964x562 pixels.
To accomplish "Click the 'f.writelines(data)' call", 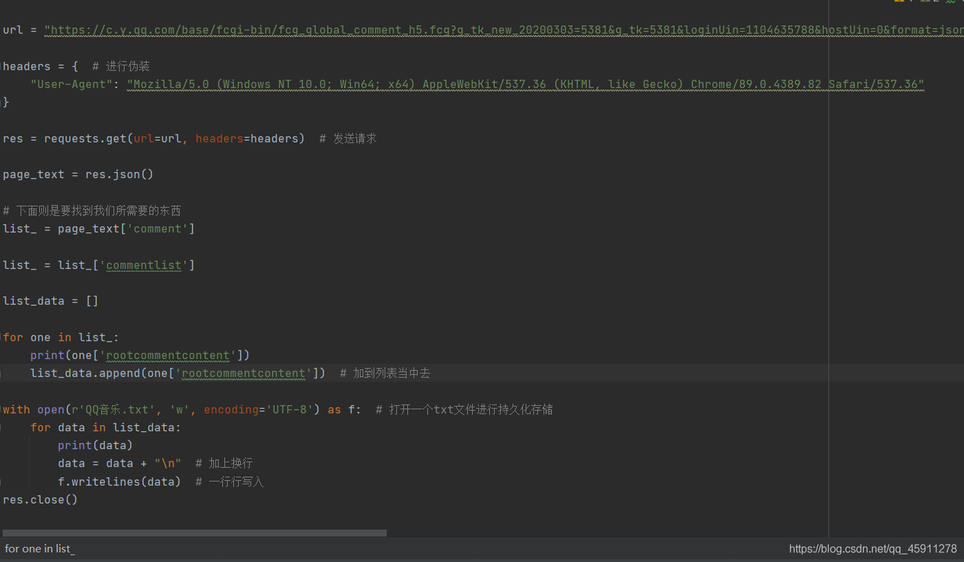I will click(x=120, y=482).
